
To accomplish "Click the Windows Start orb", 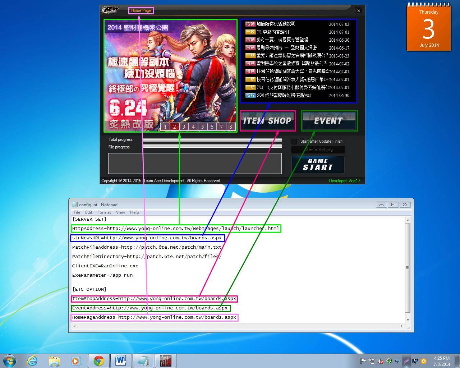I will coord(10,361).
